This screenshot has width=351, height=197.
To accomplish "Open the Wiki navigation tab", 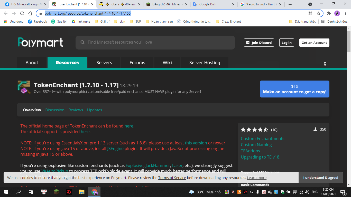I will [x=167, y=63].
